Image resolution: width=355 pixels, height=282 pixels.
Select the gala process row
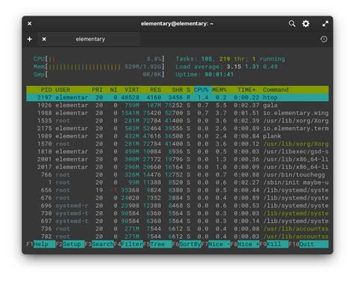point(177,105)
